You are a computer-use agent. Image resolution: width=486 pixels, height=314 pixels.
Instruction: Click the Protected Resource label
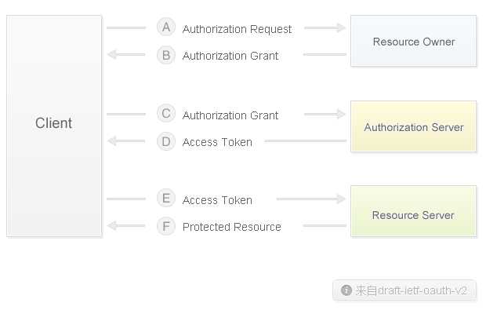[x=232, y=227]
